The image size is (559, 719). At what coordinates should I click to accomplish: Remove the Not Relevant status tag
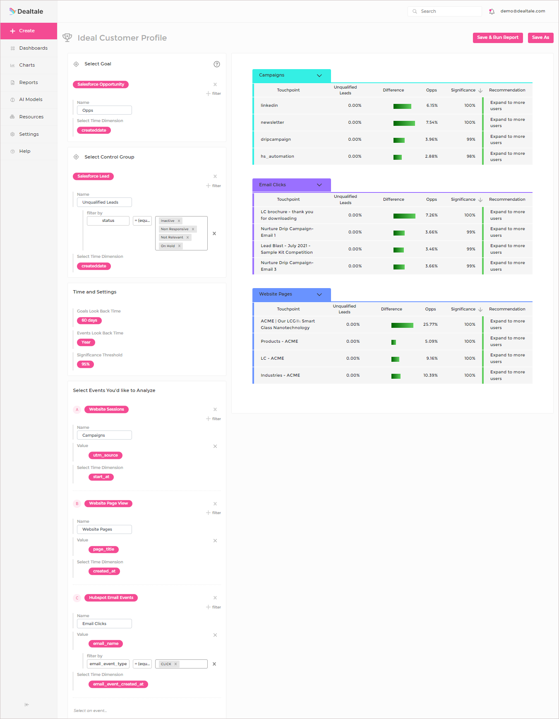click(x=187, y=238)
